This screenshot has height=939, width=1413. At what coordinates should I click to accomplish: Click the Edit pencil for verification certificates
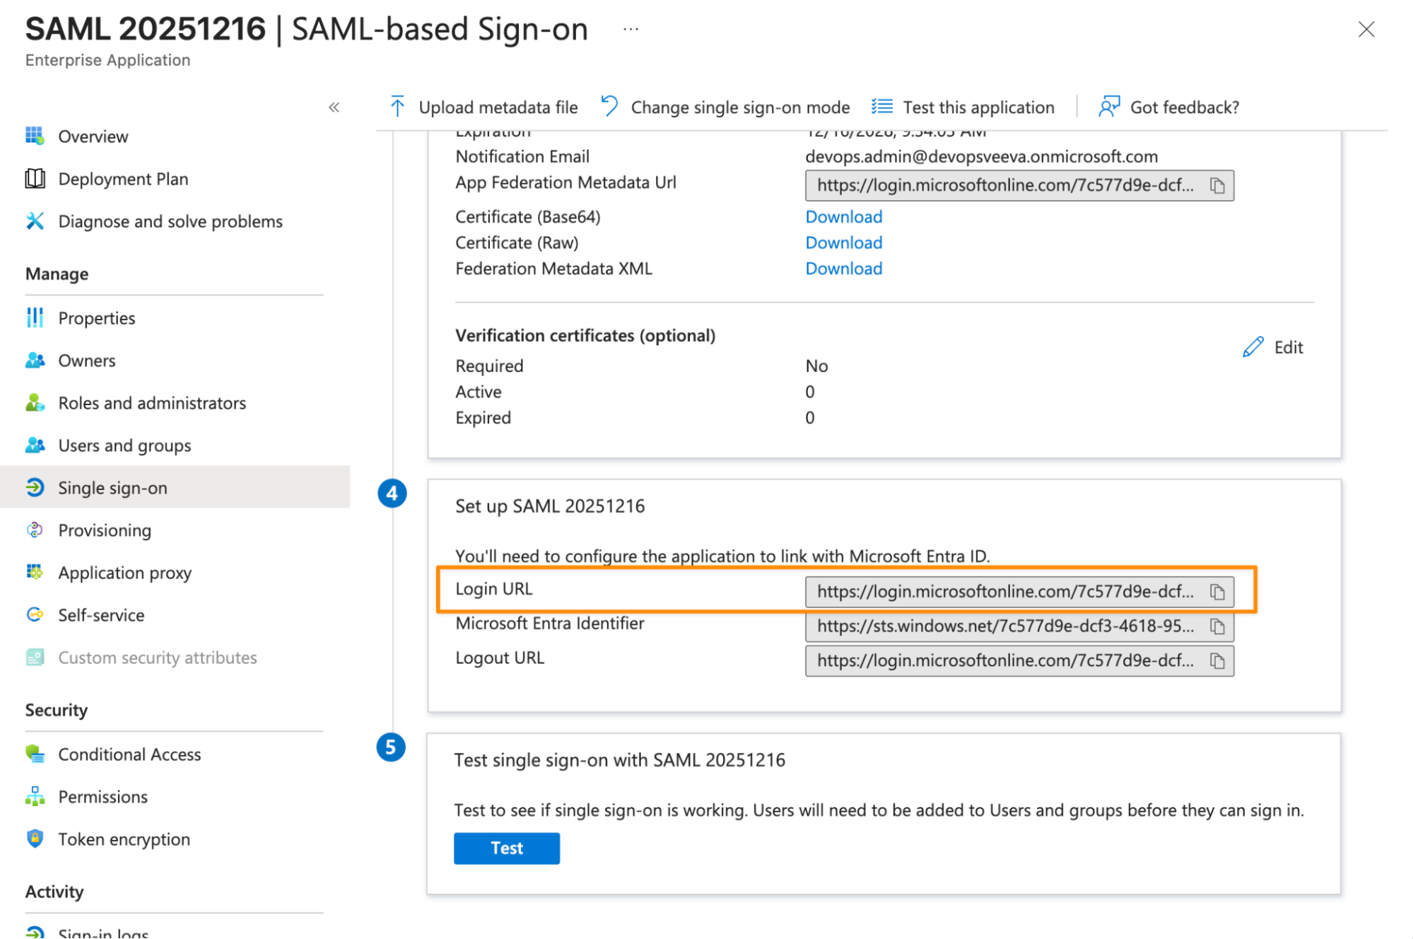1253,347
